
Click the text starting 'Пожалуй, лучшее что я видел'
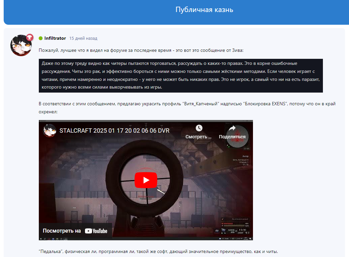141,50
